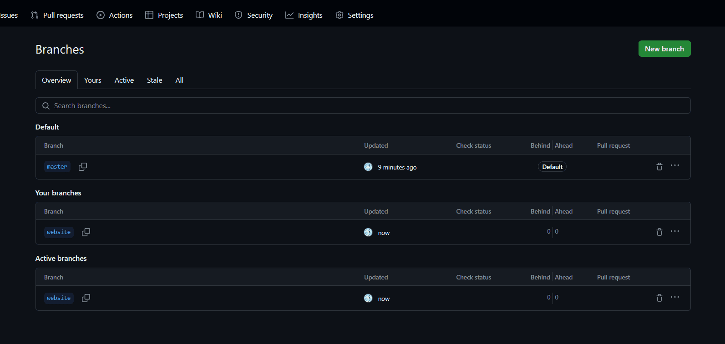Viewport: 725px width, 344px height.
Task: Open the more options menu for master branch
Action: [675, 166]
